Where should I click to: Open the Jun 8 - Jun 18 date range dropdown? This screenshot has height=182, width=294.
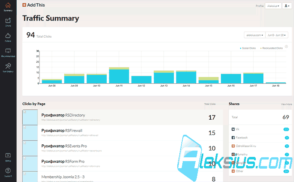pos(276,35)
